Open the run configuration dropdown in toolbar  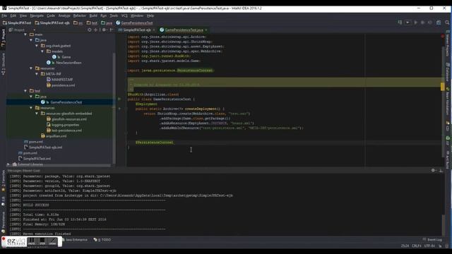click(408, 22)
